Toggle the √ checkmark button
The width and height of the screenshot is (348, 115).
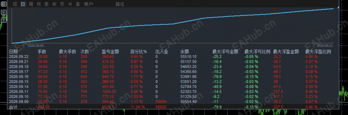4,12
